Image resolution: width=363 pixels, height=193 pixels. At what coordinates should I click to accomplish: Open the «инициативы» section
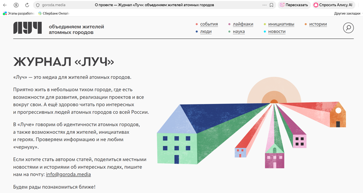(x=281, y=24)
